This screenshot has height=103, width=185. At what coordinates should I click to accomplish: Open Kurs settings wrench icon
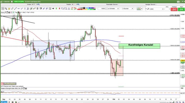5,13
